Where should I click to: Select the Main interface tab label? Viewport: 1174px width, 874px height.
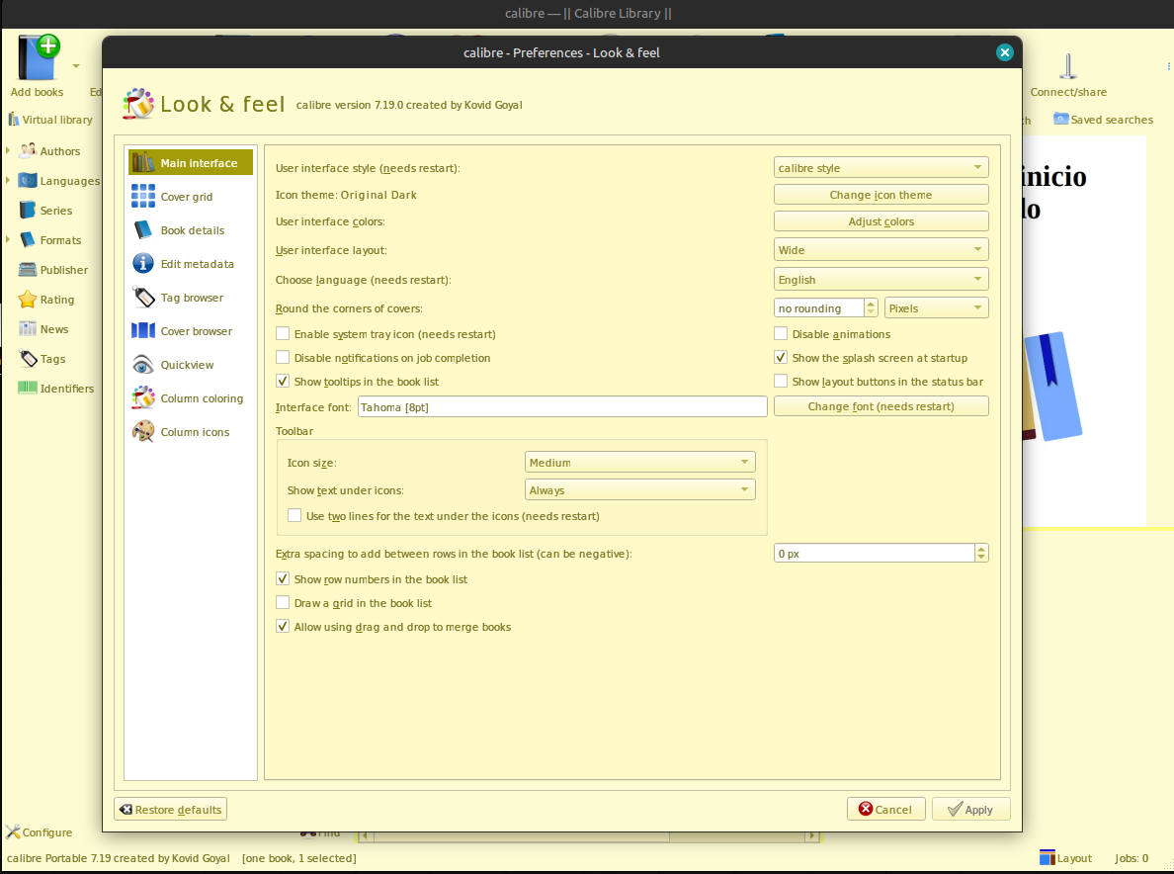[199, 162]
